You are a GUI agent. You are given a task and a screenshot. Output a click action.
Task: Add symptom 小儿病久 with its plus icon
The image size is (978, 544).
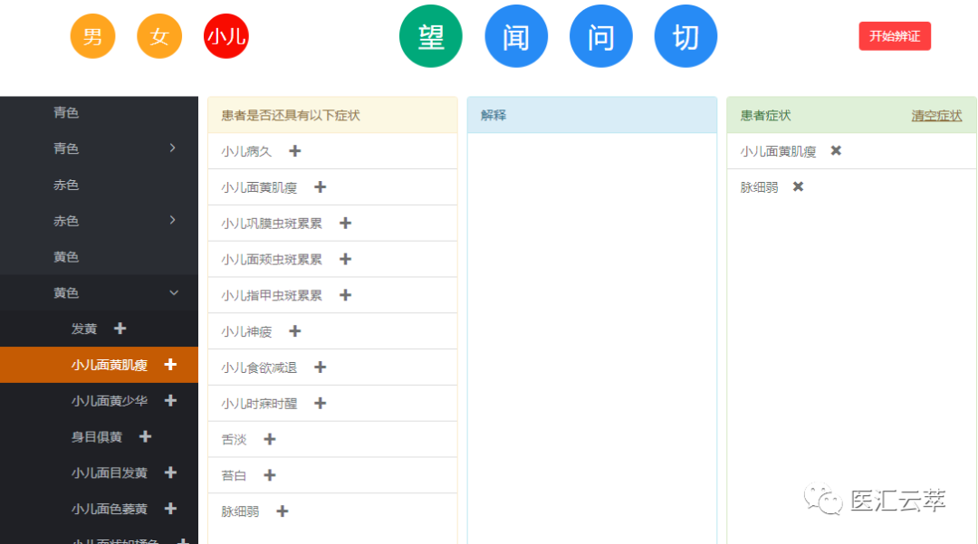pyautogui.click(x=294, y=151)
